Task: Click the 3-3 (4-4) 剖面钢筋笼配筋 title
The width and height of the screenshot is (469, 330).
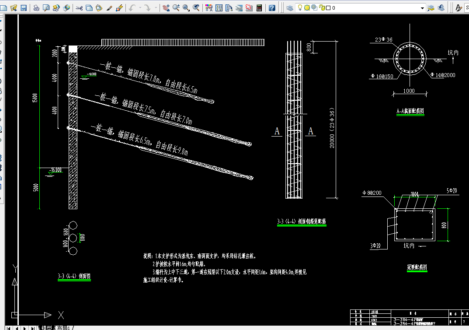Action: click(x=302, y=221)
